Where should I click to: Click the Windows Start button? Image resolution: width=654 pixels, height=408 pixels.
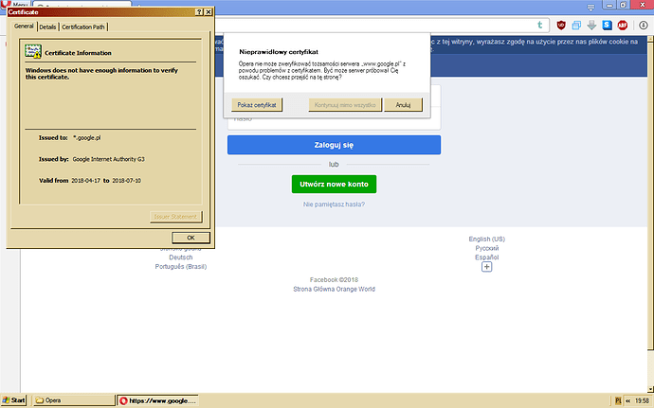click(x=13, y=400)
